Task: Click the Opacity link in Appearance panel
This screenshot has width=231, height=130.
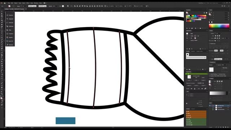Action: 192,40
